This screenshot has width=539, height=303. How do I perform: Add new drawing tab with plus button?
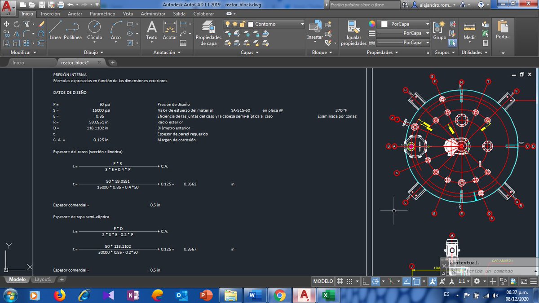pos(112,63)
